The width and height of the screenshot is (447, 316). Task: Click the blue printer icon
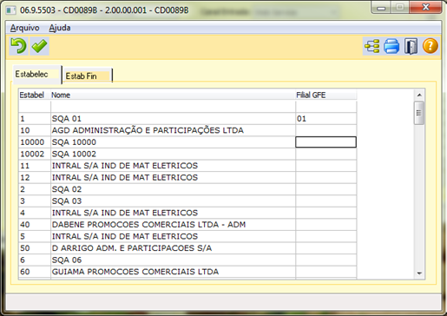click(x=391, y=46)
